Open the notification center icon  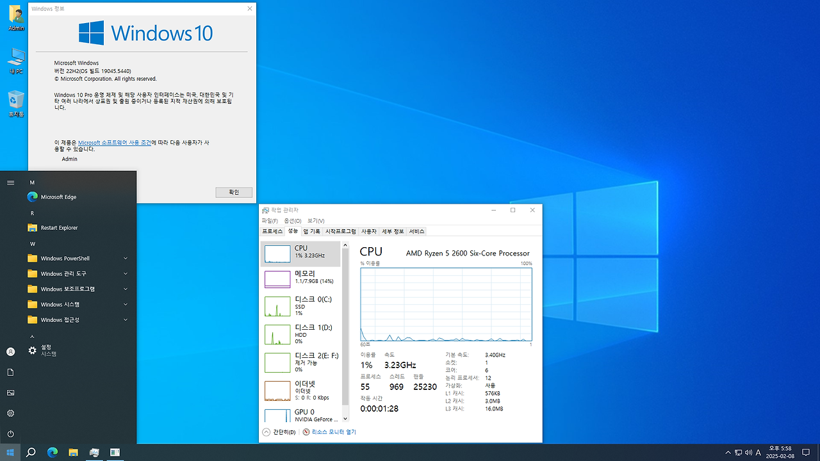pos(806,453)
